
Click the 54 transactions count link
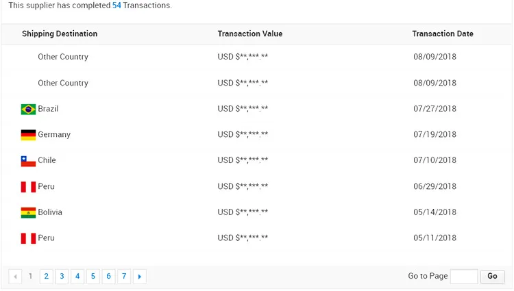117,5
